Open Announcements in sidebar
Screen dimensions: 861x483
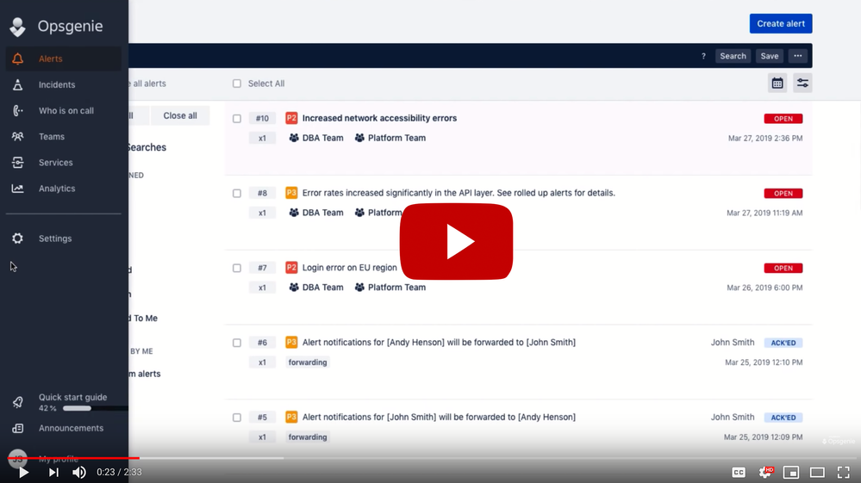pos(71,428)
